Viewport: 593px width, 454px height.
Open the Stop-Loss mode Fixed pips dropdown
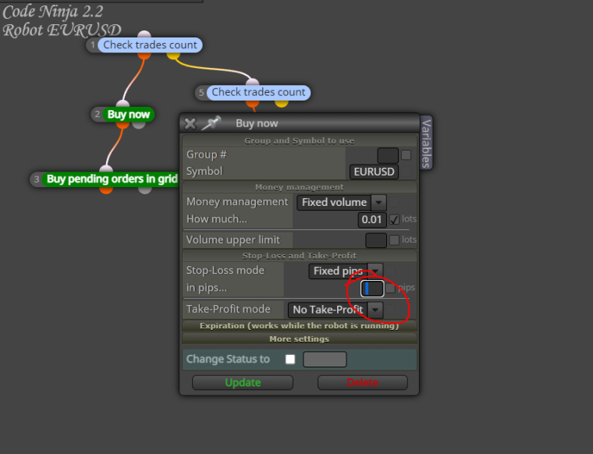coord(346,271)
